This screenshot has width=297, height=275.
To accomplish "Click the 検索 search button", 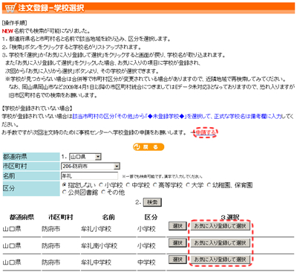I will tap(152, 202).
